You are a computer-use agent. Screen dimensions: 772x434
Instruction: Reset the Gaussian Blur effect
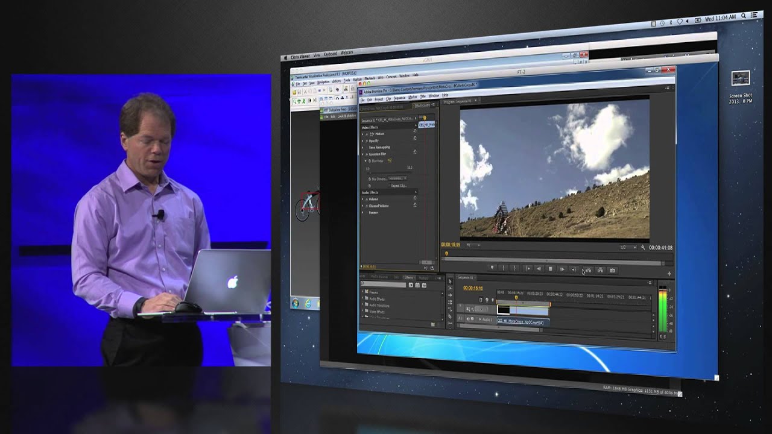pyautogui.click(x=415, y=153)
